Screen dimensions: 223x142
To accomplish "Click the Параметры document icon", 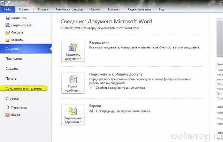I will click(x=7, y=108).
